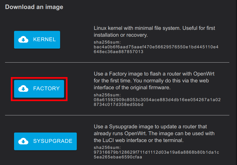
Task: Click the cloud download icon on SYSUPGRADE button
Action: pyautogui.click(x=23, y=141)
